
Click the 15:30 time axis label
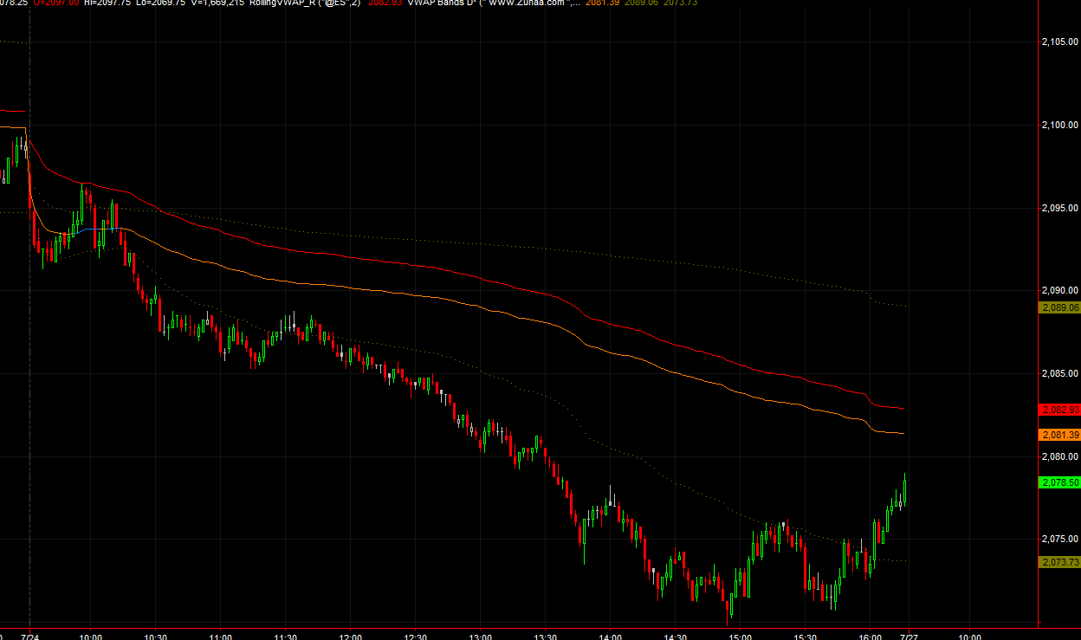coord(805,637)
